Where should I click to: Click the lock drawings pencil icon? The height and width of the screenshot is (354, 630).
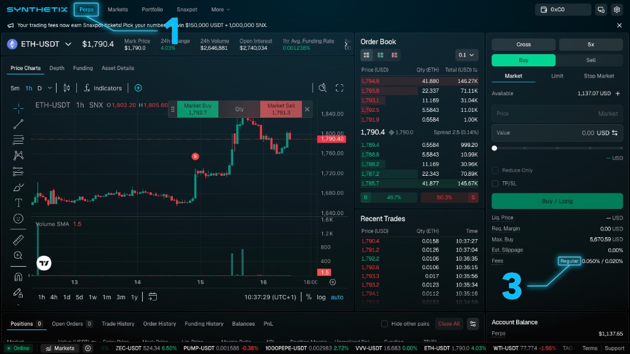point(18,293)
